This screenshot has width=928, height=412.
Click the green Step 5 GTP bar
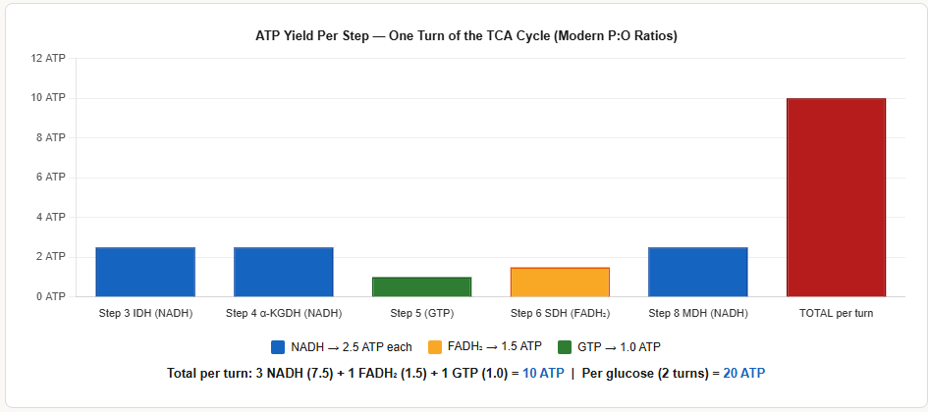pyautogui.click(x=421, y=286)
